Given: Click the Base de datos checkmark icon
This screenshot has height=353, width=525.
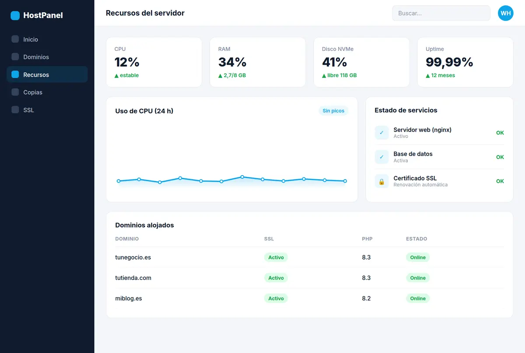Looking at the screenshot, I should click(x=381, y=157).
